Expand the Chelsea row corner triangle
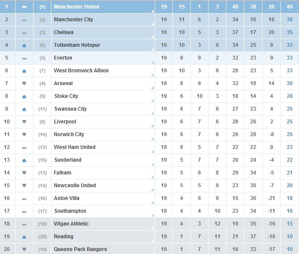This screenshot has height=254, width=299. [152, 37]
